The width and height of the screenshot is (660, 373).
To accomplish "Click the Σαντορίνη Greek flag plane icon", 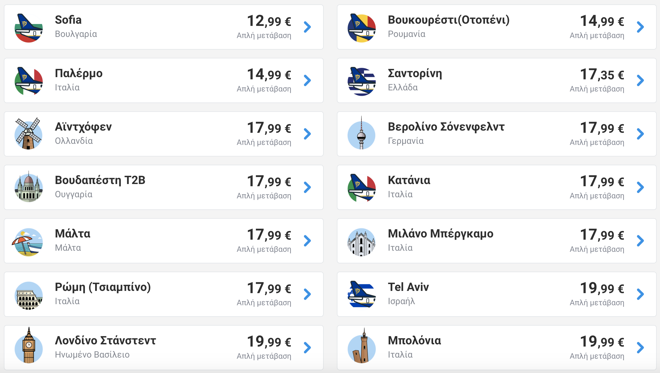I will point(361,81).
